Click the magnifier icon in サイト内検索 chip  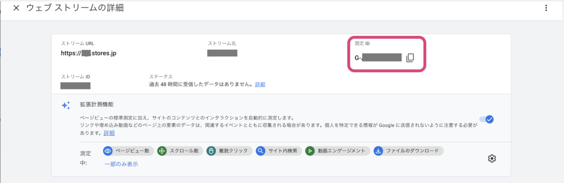point(261,151)
